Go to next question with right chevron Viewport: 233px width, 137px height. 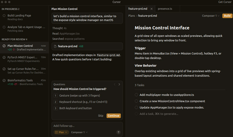tap(119, 84)
